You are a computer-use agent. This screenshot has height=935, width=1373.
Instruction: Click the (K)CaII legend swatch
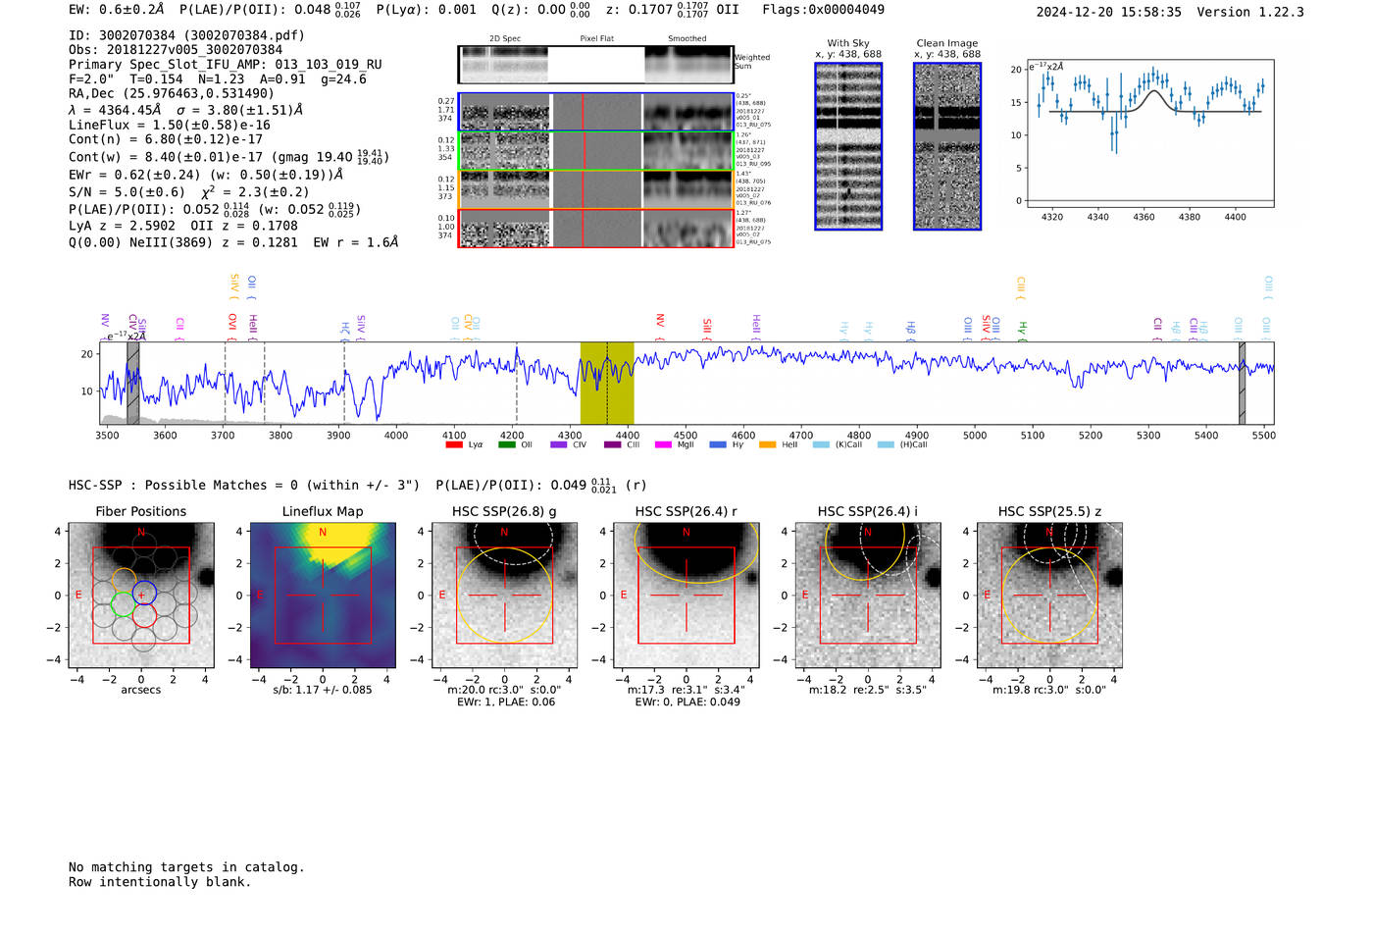(821, 444)
